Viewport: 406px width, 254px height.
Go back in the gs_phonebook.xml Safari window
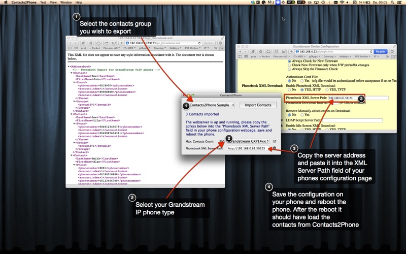pyautogui.click(x=70, y=43)
